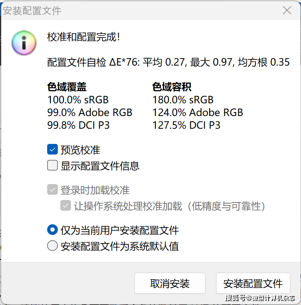Click the 让操作系统处理校准加载 checkbox
This screenshot has width=301, height=305.
(x=66, y=206)
